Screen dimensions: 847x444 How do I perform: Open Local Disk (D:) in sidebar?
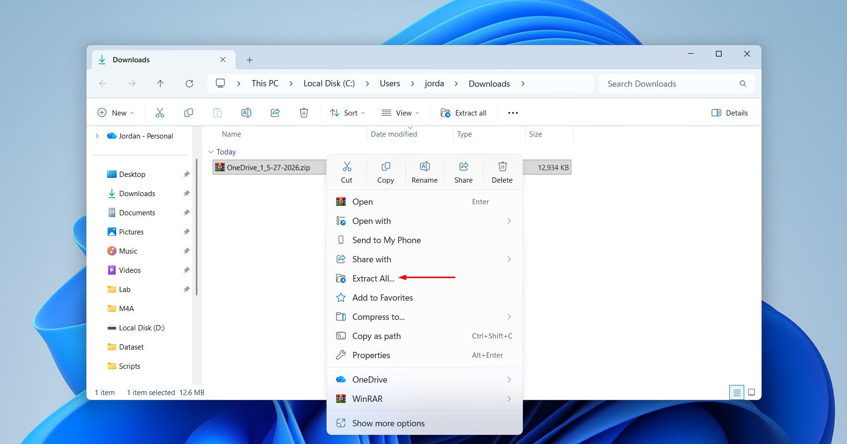tap(142, 328)
